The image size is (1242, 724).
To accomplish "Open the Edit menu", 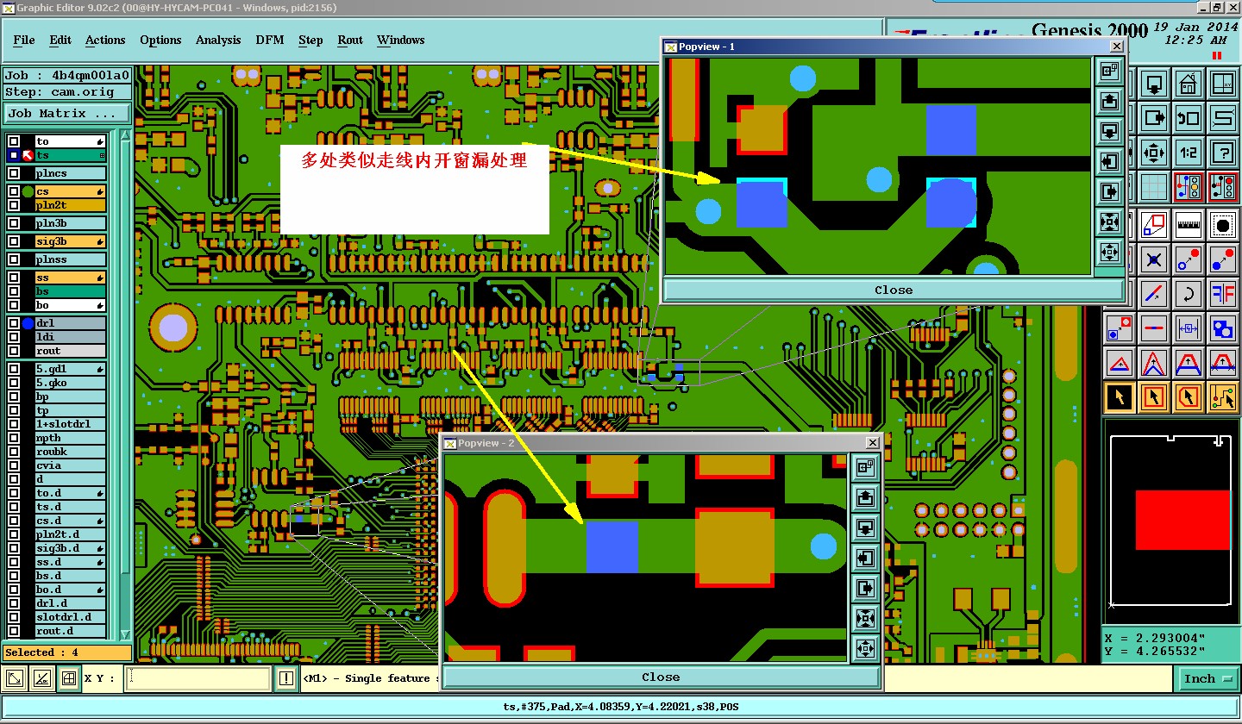I will click(60, 41).
